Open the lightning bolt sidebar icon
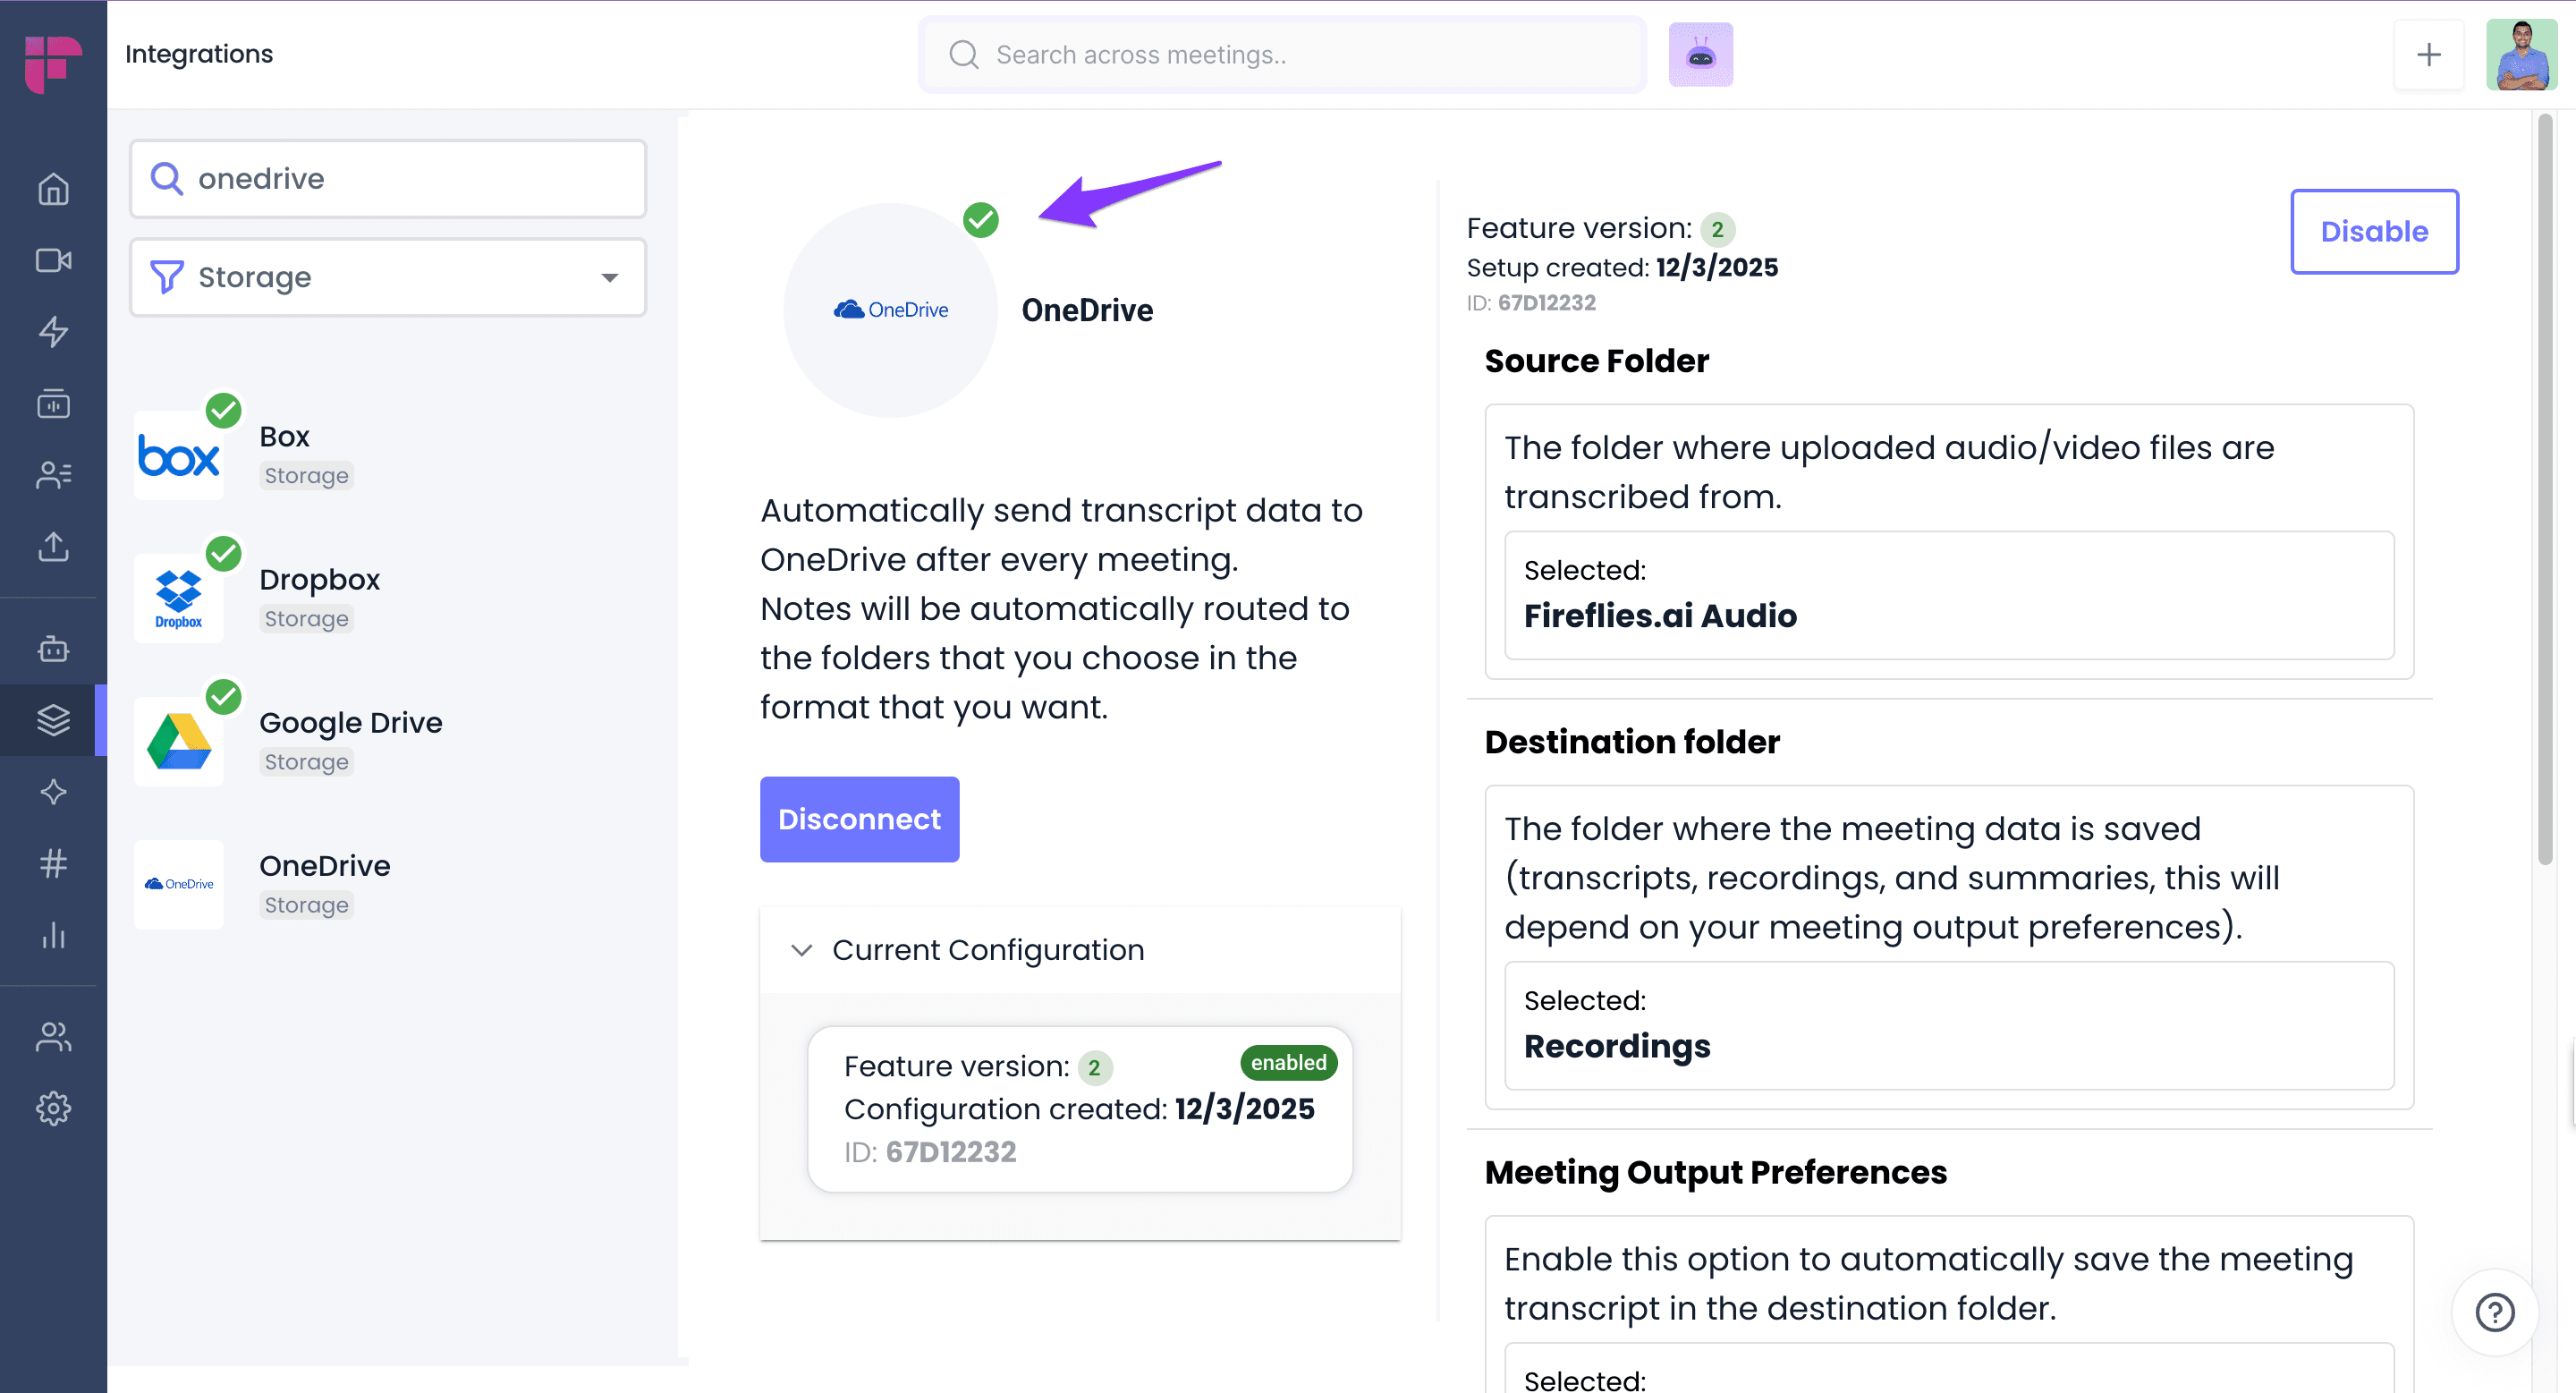 point(53,331)
